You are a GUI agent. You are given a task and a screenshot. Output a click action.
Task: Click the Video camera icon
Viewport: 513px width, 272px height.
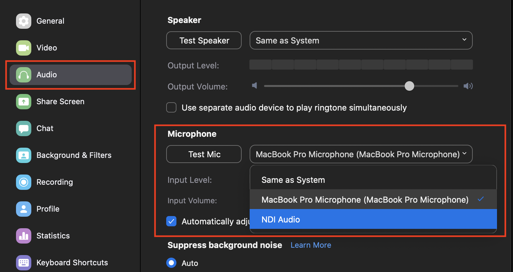[x=24, y=48]
